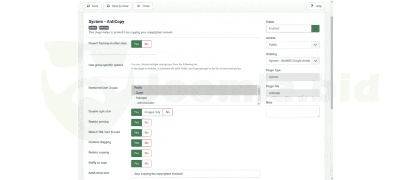
Task: Click the Plugin Type field showing system
Action: (x=293, y=77)
